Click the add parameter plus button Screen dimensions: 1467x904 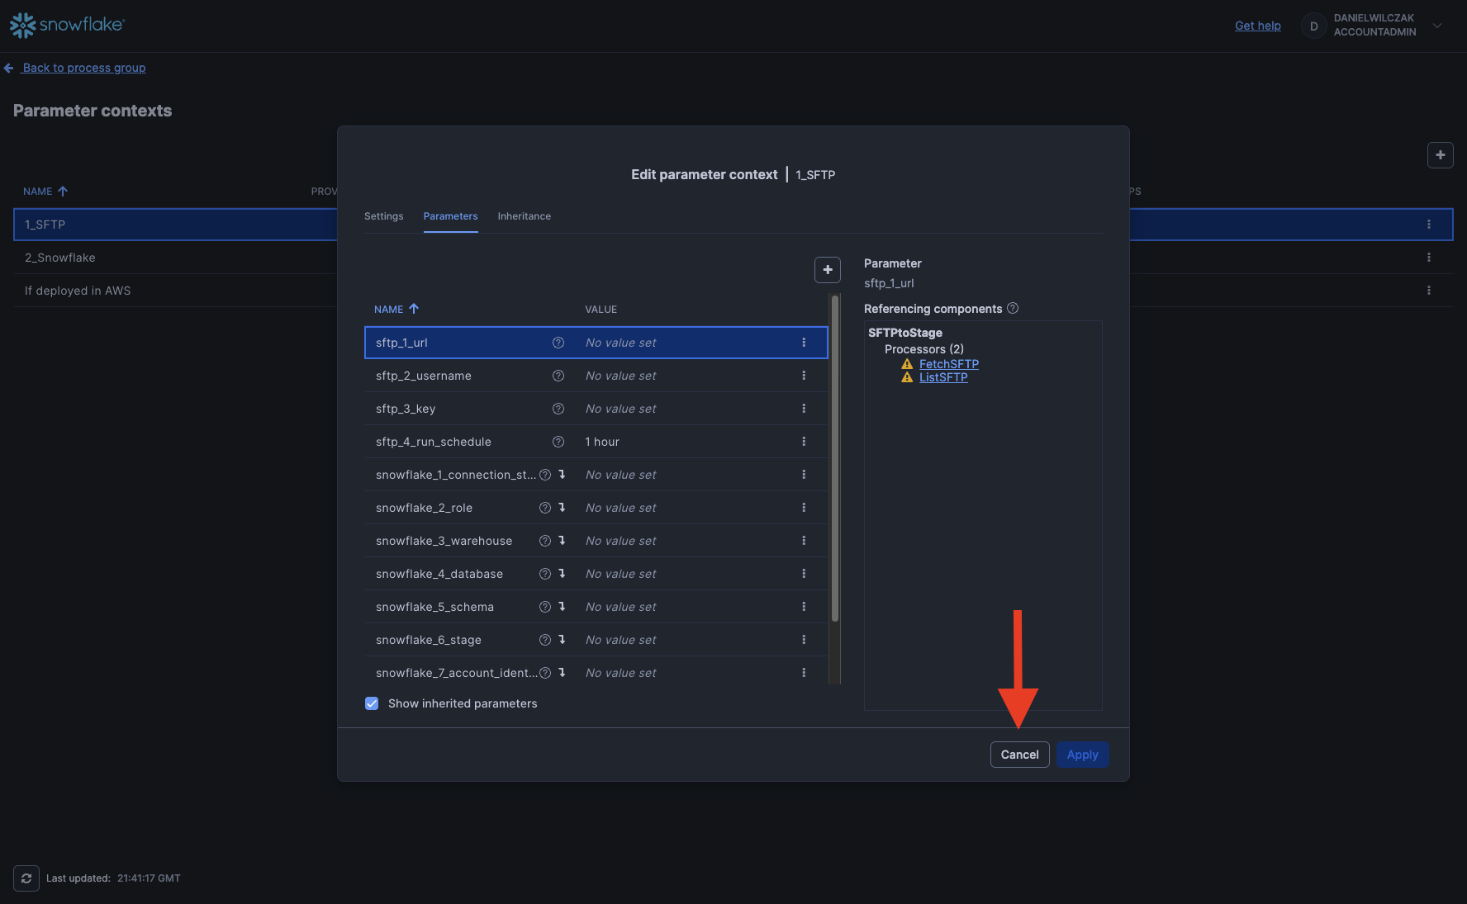coord(827,270)
